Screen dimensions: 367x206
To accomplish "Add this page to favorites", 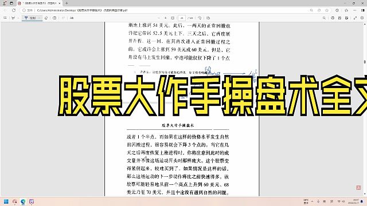I will click(327, 10).
